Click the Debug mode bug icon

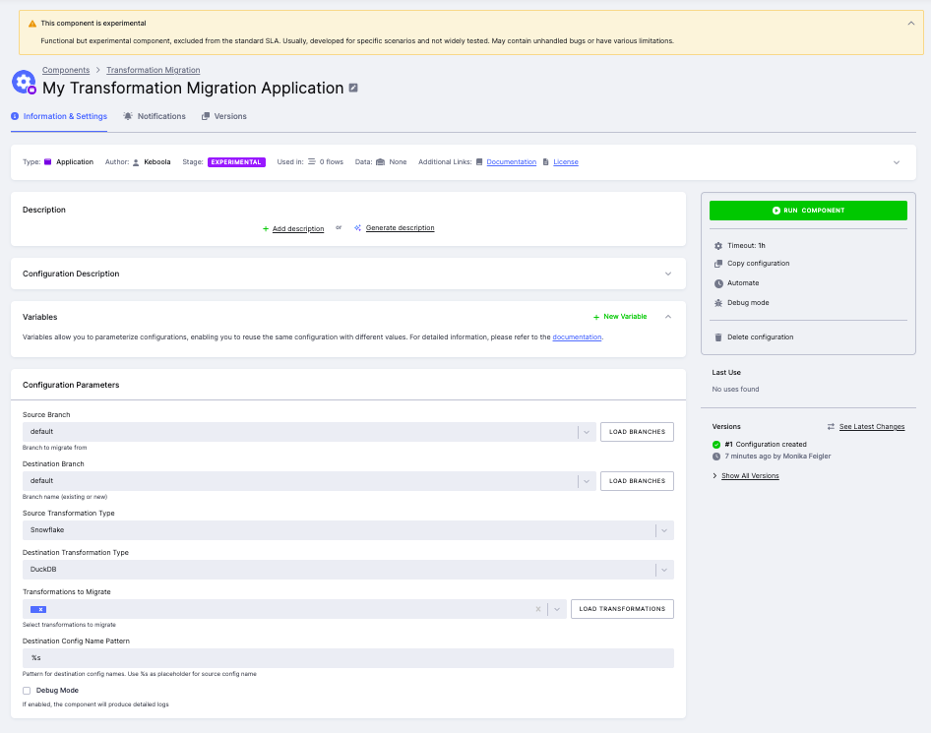(718, 303)
